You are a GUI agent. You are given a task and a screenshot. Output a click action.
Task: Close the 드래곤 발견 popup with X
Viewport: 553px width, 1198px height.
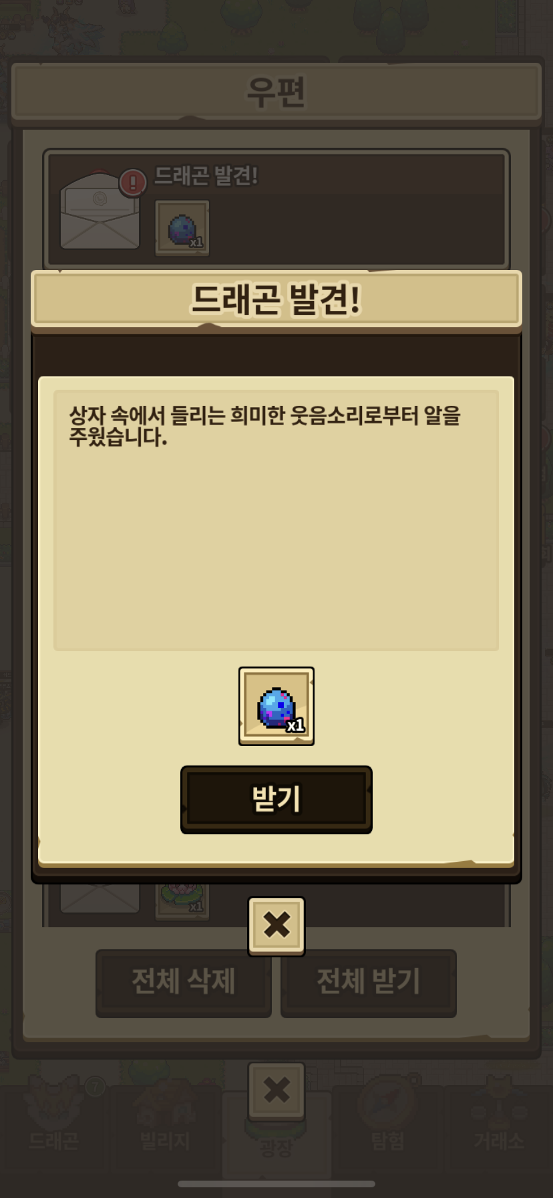[x=276, y=925]
